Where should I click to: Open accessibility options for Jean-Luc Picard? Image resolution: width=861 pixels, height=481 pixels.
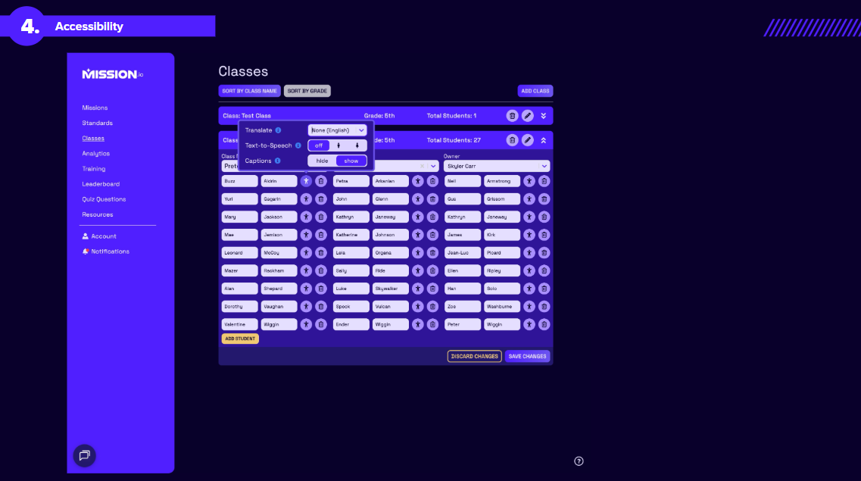(x=529, y=253)
